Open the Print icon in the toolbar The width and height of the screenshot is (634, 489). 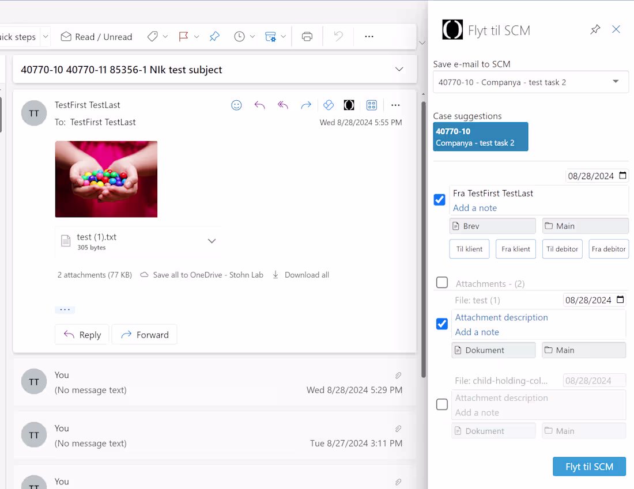pos(307,36)
